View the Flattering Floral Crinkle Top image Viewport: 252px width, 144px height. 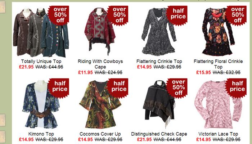pos(218,32)
